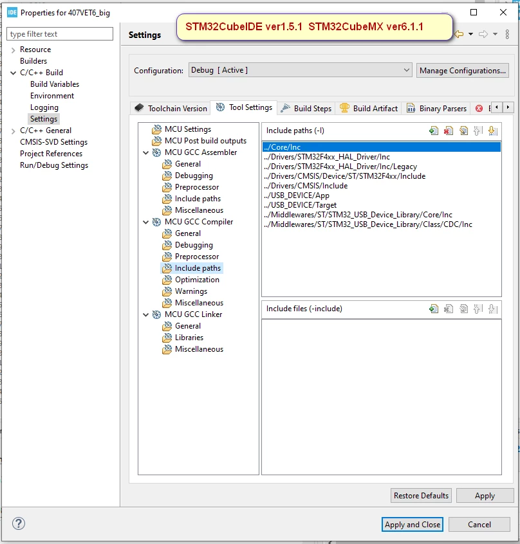Open the Build Artifact tab
This screenshot has height=544, width=520.
coord(369,108)
